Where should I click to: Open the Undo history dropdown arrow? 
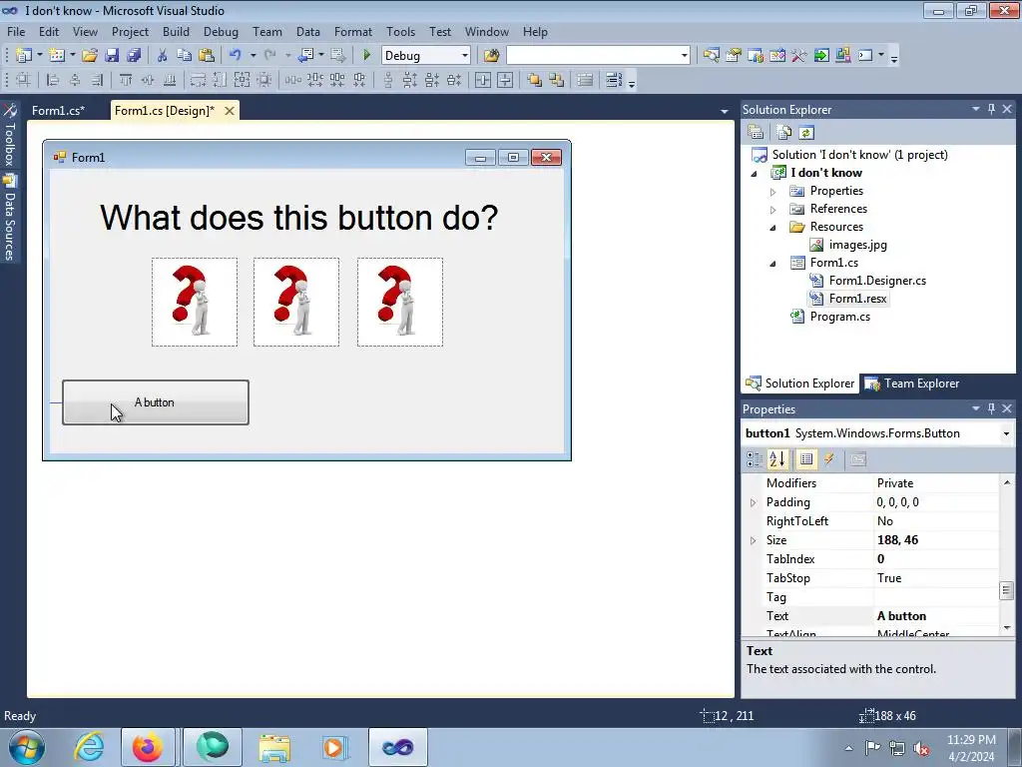(x=253, y=56)
